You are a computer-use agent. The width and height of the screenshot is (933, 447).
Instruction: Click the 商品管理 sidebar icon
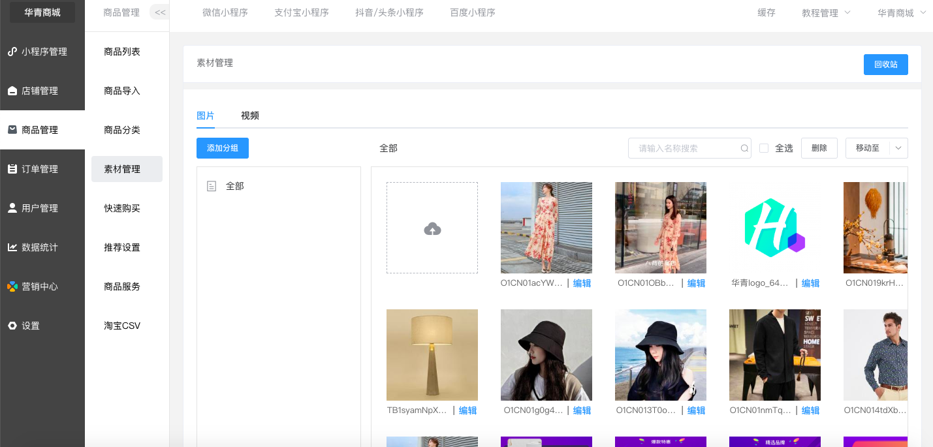click(12, 130)
